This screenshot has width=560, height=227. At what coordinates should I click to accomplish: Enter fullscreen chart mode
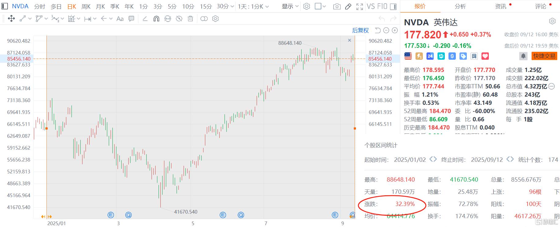point(360,6)
